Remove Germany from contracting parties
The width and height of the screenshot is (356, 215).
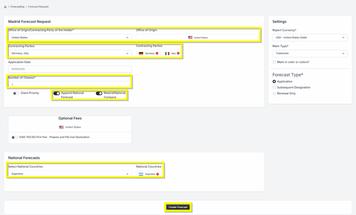click(157, 53)
